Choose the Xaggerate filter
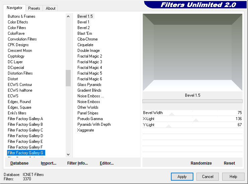Image resolution: width=248 pixels, height=184 pixels. click(85, 130)
